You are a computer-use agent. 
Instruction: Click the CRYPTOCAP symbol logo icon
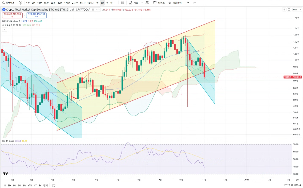4,10
